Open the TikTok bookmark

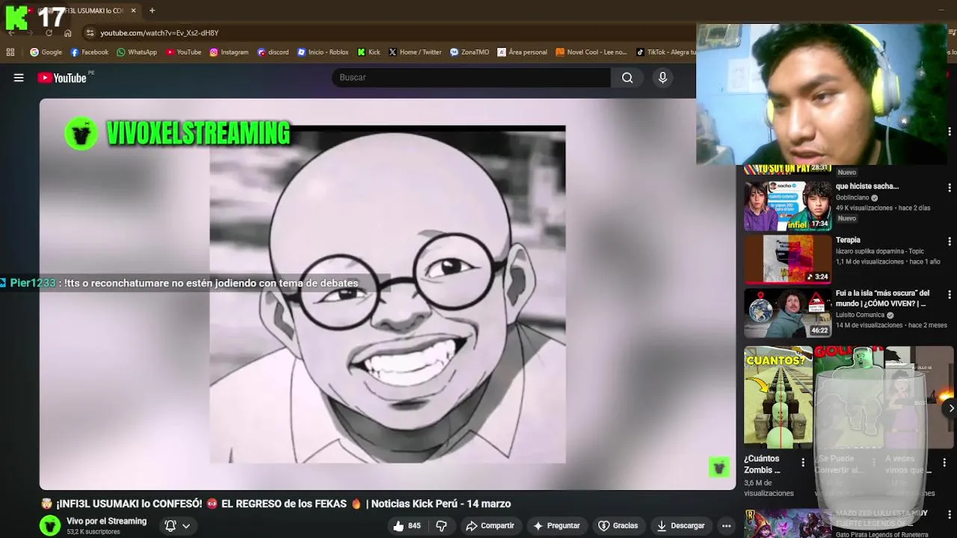point(665,52)
